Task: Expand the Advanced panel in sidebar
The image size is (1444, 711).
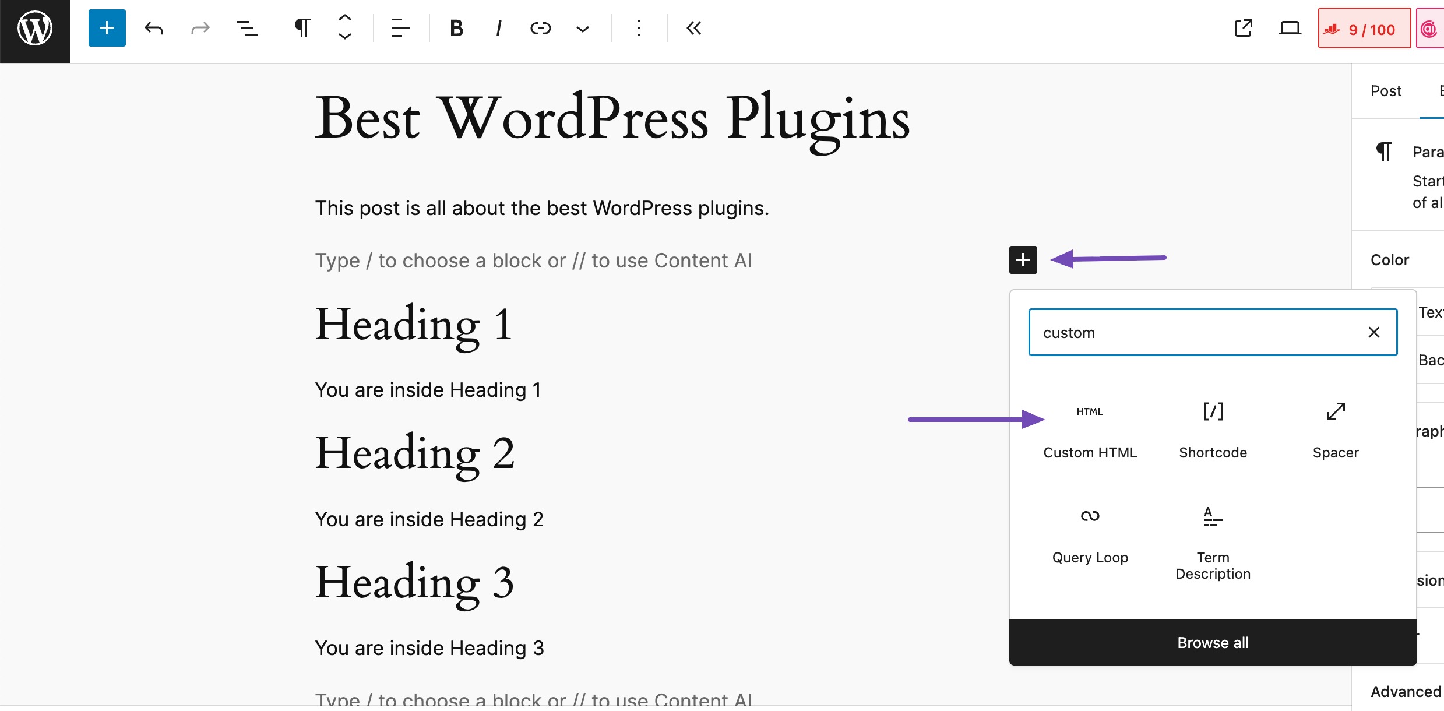Action: [1406, 692]
